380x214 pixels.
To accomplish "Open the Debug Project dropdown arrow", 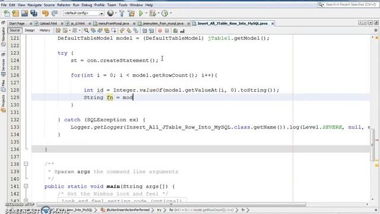I will pos(159,13).
